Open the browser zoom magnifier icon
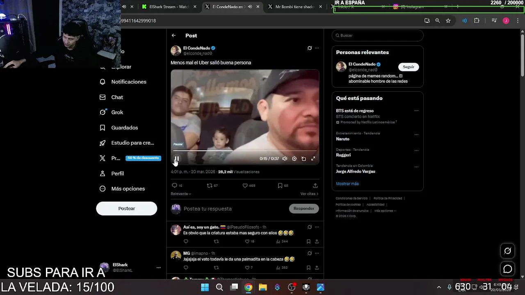 438,20
